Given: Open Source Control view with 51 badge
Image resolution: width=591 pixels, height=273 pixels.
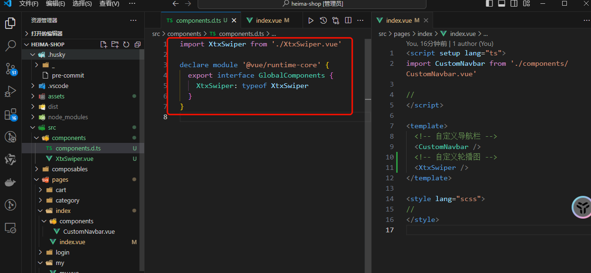Looking at the screenshot, I should coord(10,69).
